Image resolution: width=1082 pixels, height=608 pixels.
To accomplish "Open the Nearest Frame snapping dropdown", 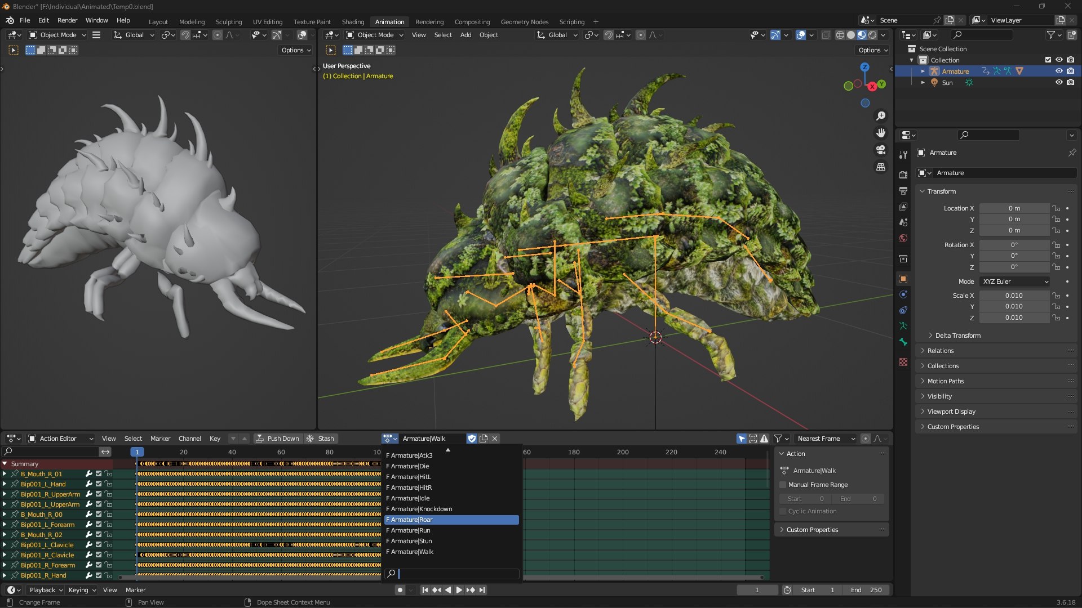I will pos(826,439).
